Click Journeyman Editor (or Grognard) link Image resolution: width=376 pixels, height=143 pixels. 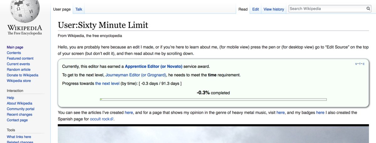point(136,75)
